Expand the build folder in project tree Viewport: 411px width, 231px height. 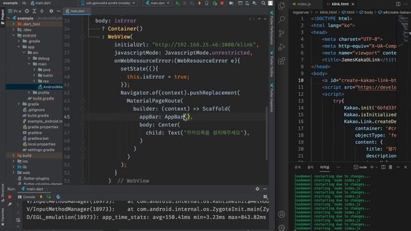coord(13,155)
